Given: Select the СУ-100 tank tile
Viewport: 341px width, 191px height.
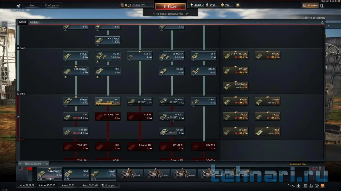Looking at the screenshot, I should (172, 132).
